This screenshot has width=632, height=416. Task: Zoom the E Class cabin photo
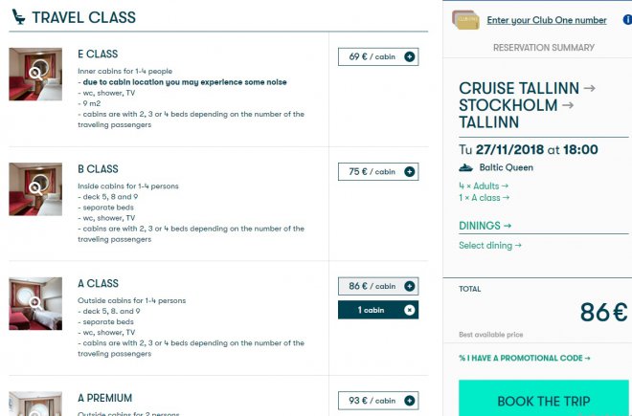[35, 73]
